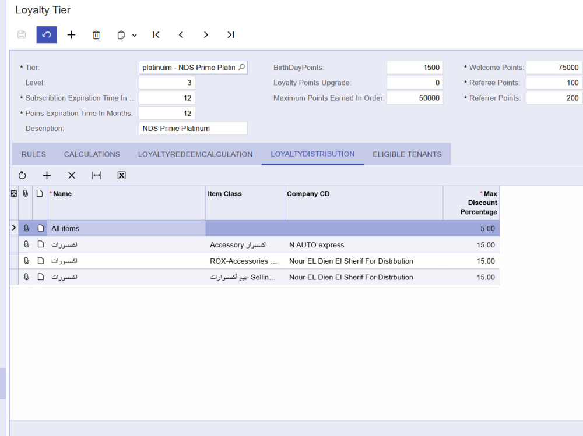Select the All items name cell
This screenshot has width=583, height=436.
(x=126, y=228)
